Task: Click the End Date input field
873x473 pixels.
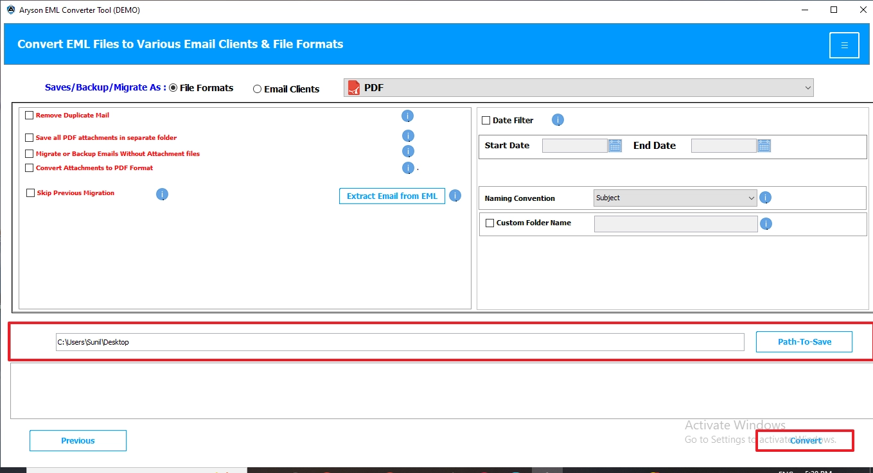Action: tap(724, 146)
